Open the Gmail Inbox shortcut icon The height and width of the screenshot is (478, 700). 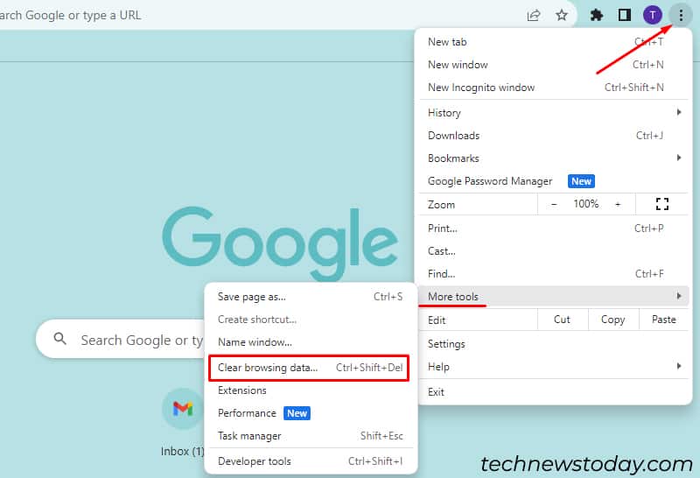pos(182,408)
